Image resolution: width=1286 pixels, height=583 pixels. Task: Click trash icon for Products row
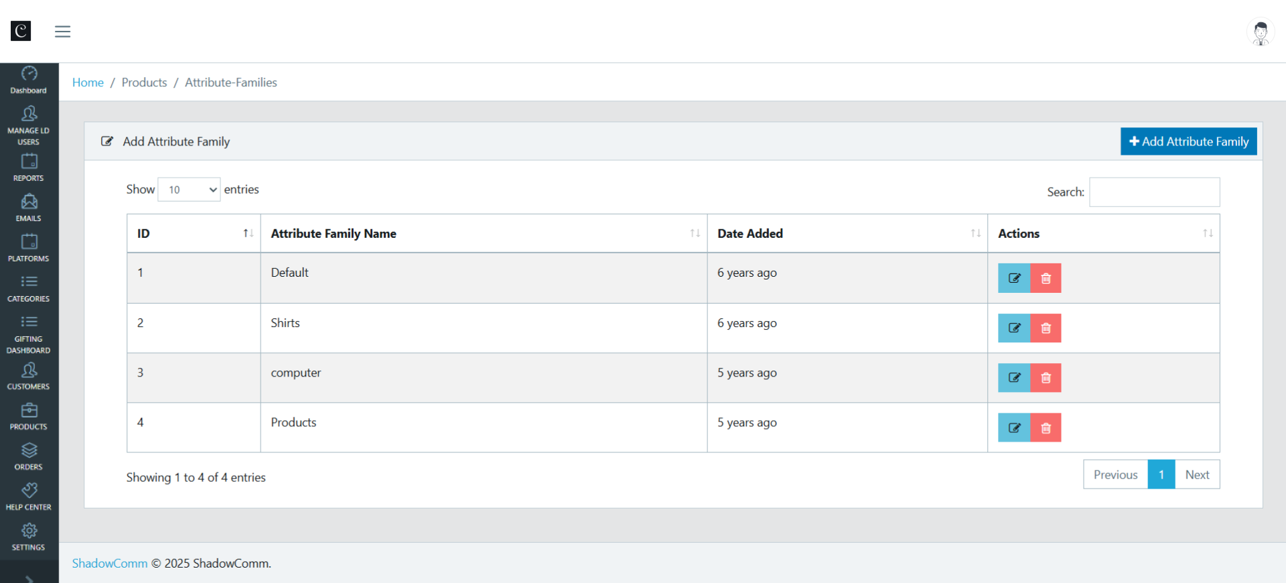[x=1046, y=428]
